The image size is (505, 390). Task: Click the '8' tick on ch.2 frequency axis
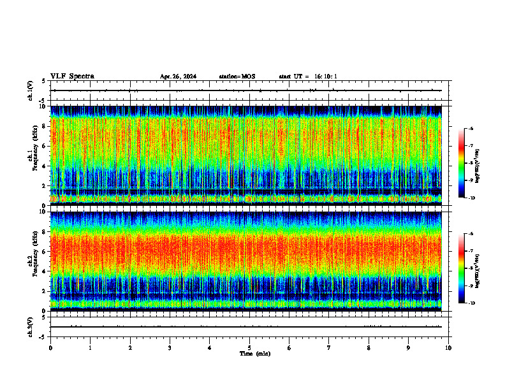45,232
